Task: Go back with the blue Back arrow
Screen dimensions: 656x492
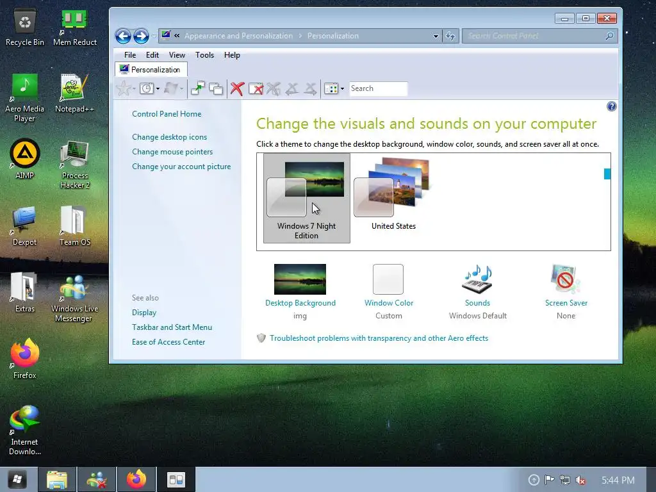Action: 123,36
